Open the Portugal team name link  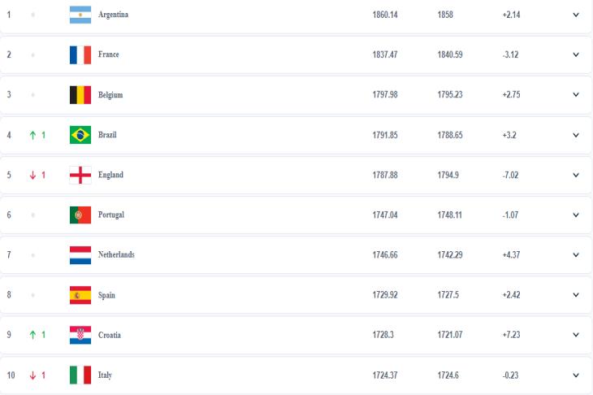[x=111, y=215]
